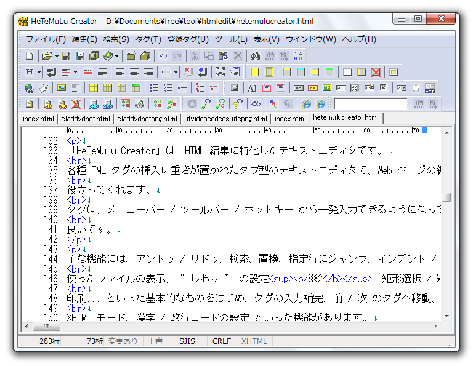Create a new document with the blank page icon
The height and width of the screenshot is (366, 473).
(x=30, y=56)
